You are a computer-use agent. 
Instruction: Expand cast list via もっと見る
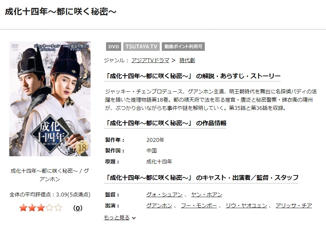point(117,217)
